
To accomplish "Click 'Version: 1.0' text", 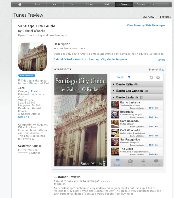I will pos(26,100).
